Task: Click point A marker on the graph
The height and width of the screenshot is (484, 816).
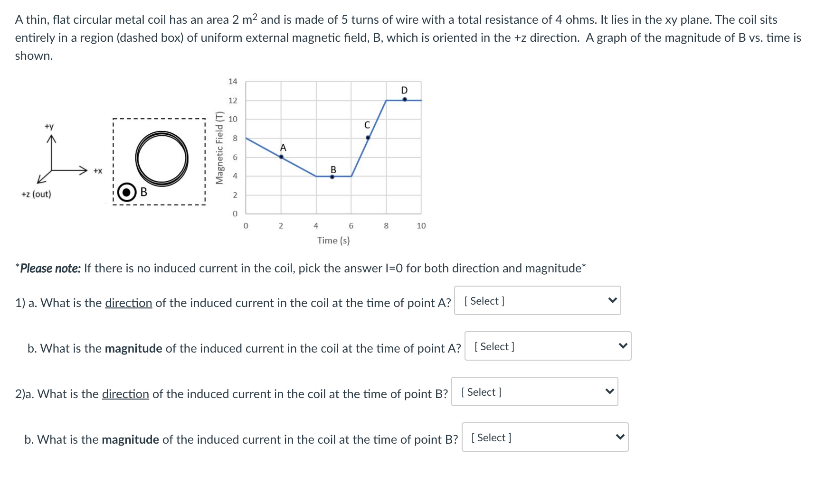Action: pyautogui.click(x=281, y=157)
